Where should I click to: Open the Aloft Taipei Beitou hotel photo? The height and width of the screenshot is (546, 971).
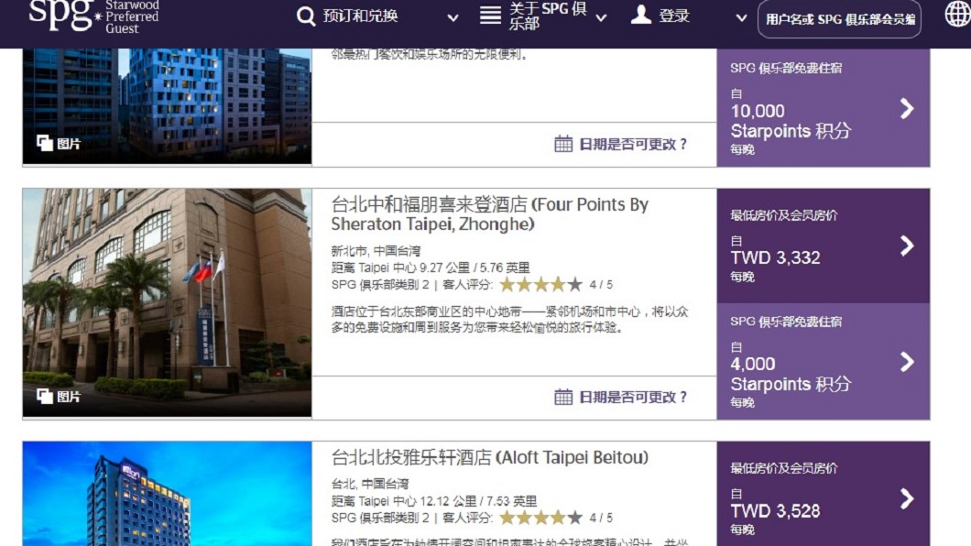tap(168, 494)
